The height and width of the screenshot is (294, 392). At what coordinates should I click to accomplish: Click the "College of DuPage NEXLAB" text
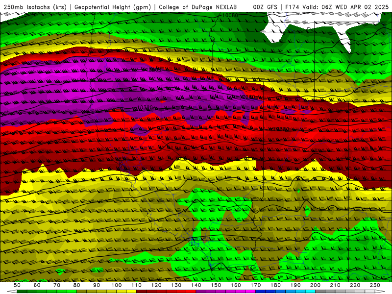pos(198,7)
